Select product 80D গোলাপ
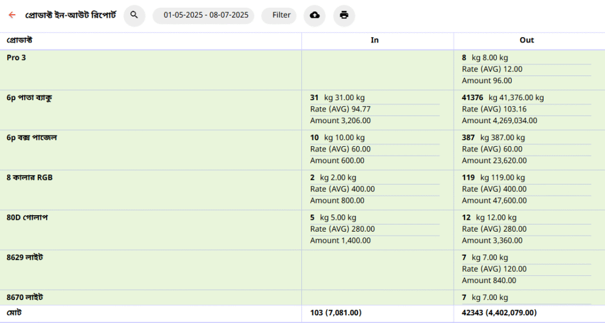The height and width of the screenshot is (323, 605). 27,218
